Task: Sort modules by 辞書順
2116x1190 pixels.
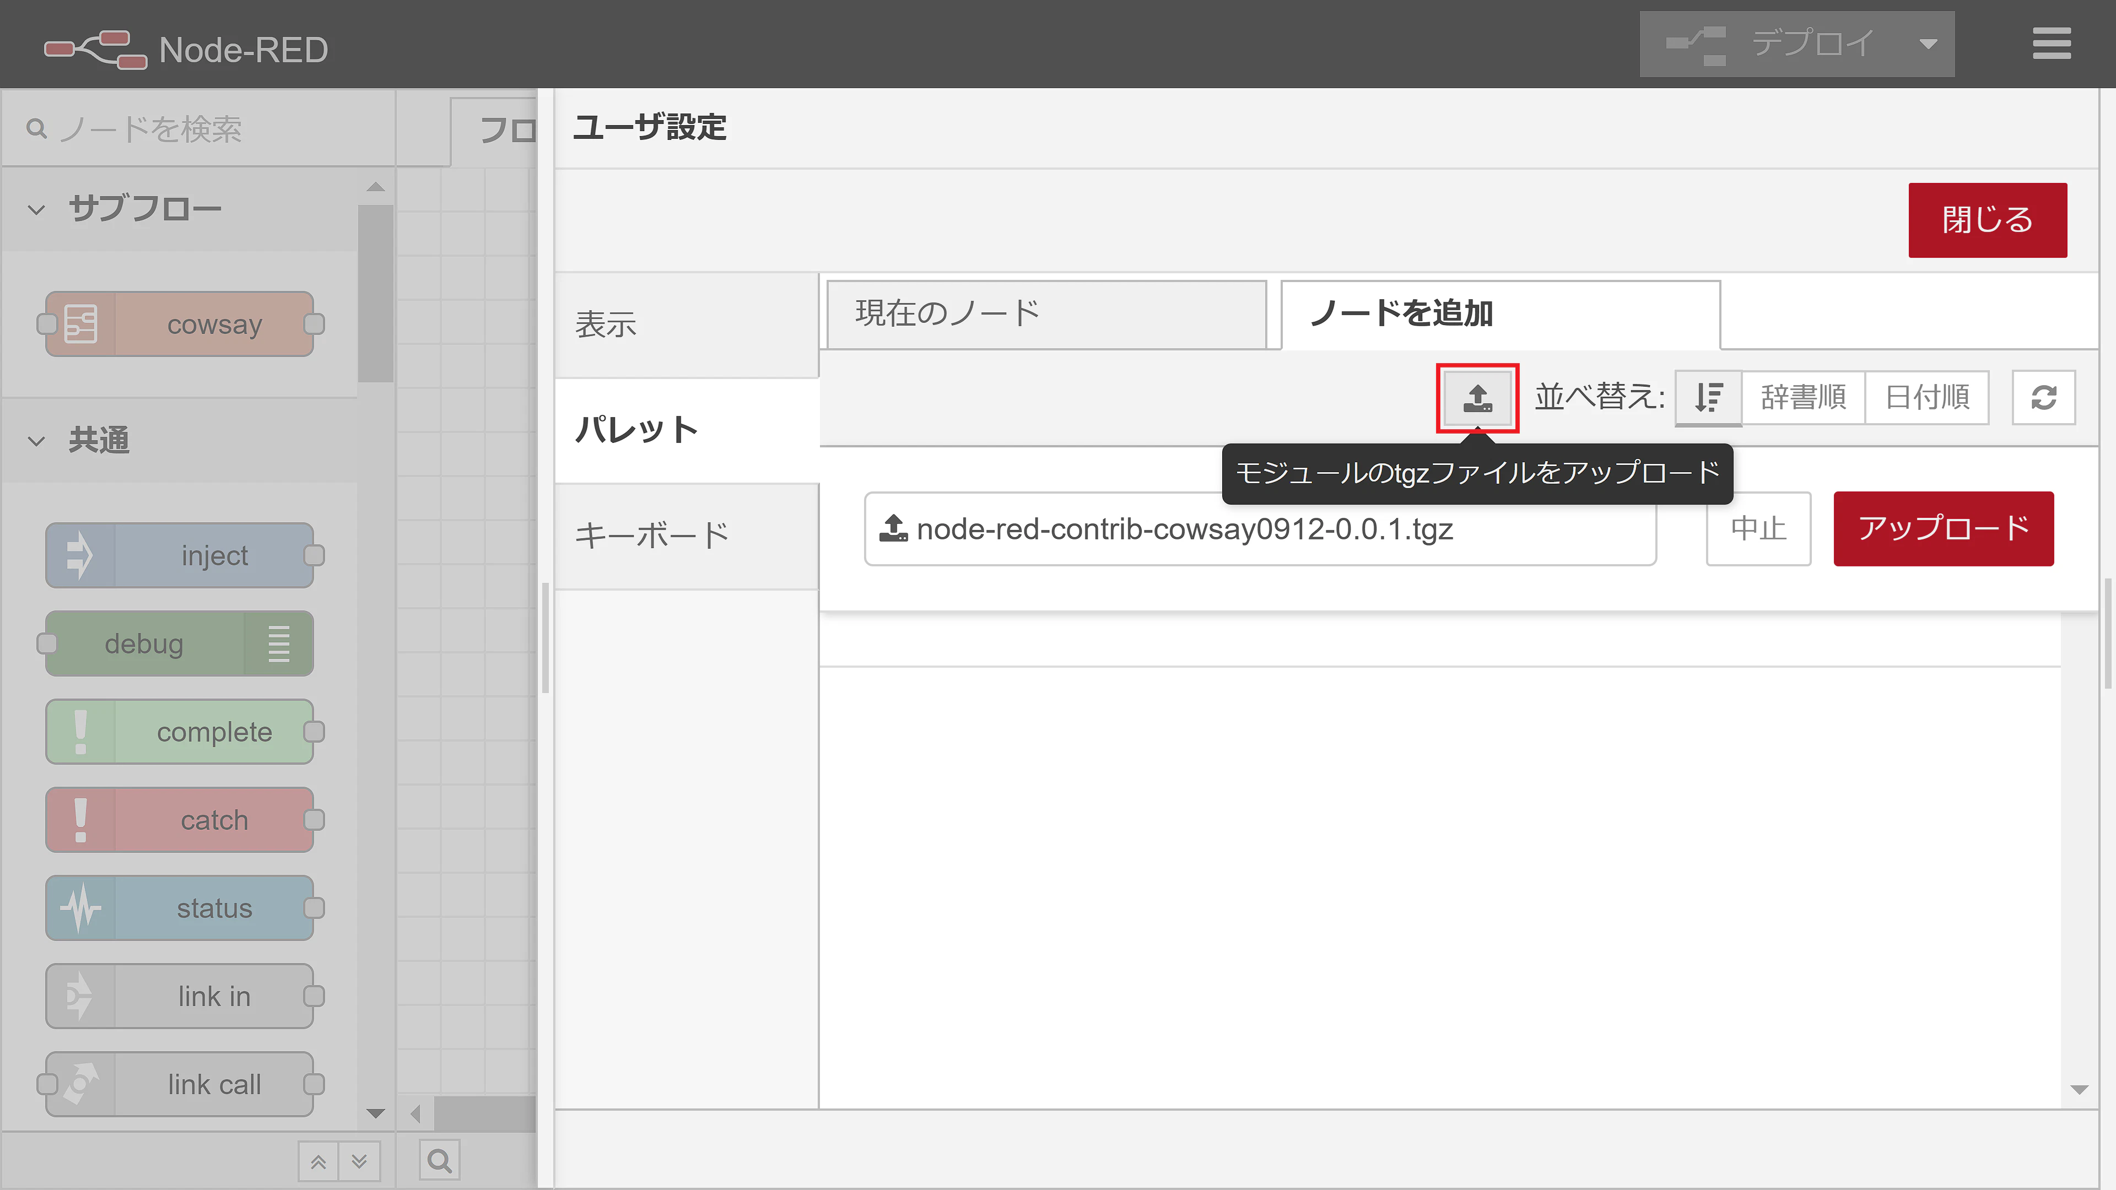Action: (x=1803, y=397)
